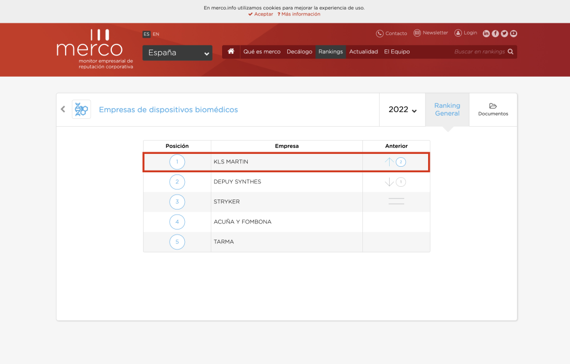Open the 2022 year dropdown

click(402, 109)
